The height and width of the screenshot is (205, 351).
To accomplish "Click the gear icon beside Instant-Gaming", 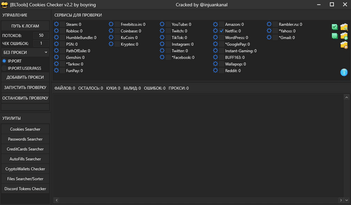I will (215, 50).
